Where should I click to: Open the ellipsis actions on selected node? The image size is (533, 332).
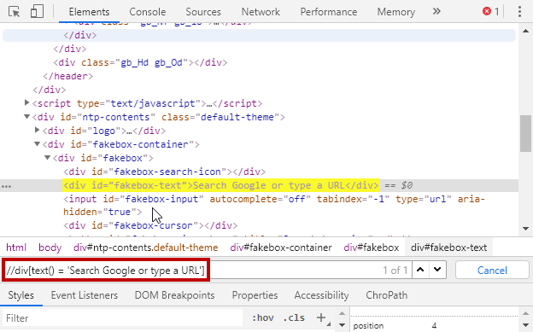click(x=7, y=186)
